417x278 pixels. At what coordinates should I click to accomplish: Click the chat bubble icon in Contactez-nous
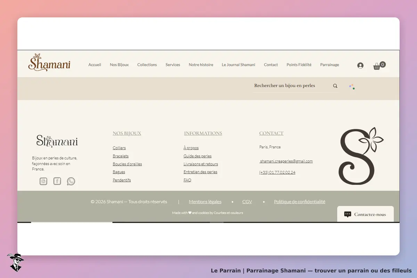pyautogui.click(x=347, y=214)
